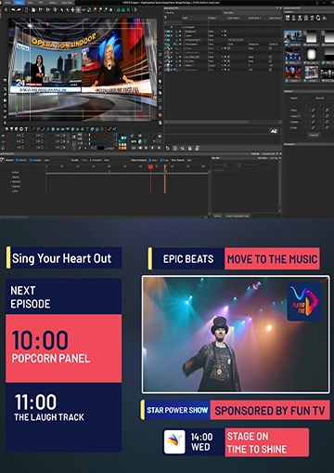The image size is (334, 473).
Task: Click the blue pin icon in top toolbar
Action: (106, 10)
